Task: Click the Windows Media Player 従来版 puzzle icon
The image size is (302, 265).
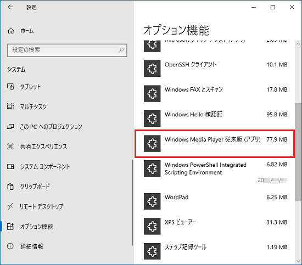Action: point(152,144)
